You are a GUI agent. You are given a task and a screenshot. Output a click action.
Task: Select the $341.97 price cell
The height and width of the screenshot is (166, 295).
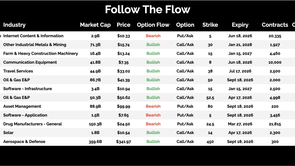click(x=124, y=142)
